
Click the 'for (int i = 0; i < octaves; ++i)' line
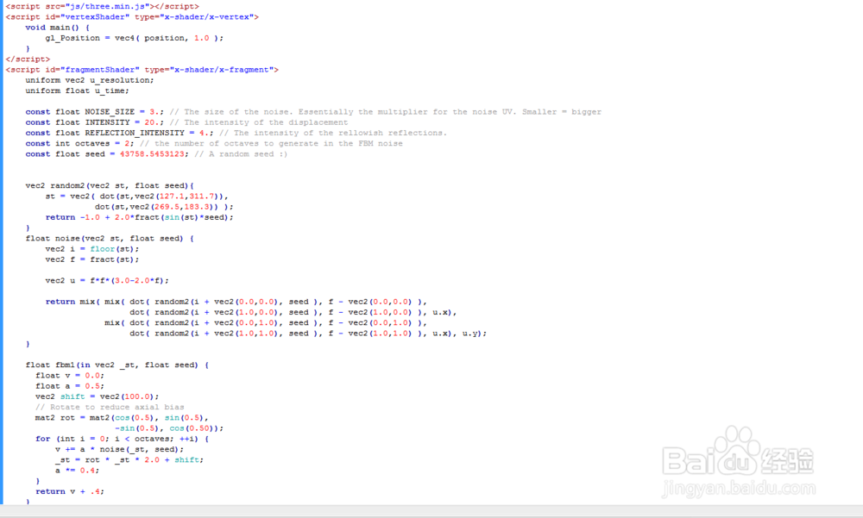tap(123, 439)
